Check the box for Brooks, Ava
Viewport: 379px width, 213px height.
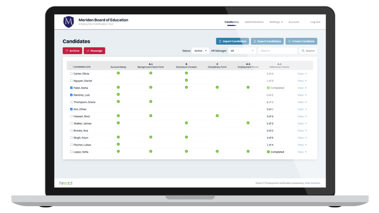pyautogui.click(x=71, y=130)
